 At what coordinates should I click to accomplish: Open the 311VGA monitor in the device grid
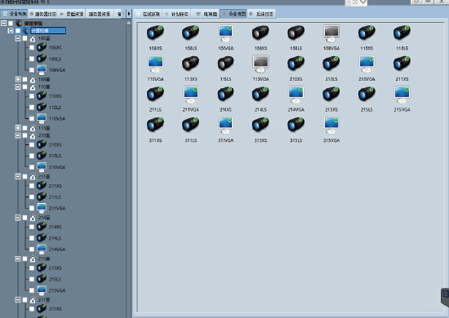tap(225, 125)
